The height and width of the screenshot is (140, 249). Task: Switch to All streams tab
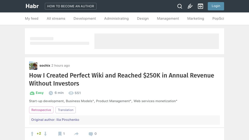[56, 19]
